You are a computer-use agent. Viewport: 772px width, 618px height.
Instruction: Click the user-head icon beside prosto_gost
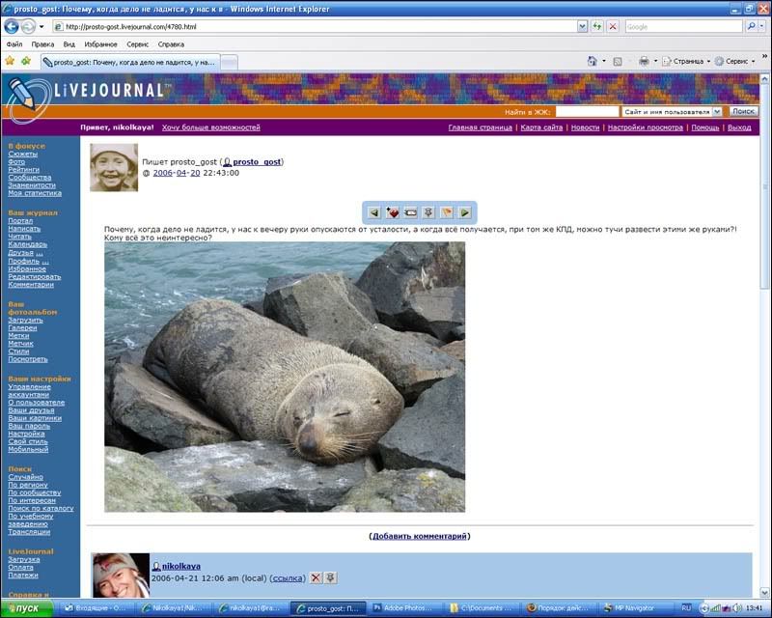pos(227,162)
